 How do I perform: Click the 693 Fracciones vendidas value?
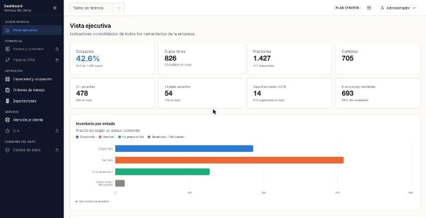(347, 93)
